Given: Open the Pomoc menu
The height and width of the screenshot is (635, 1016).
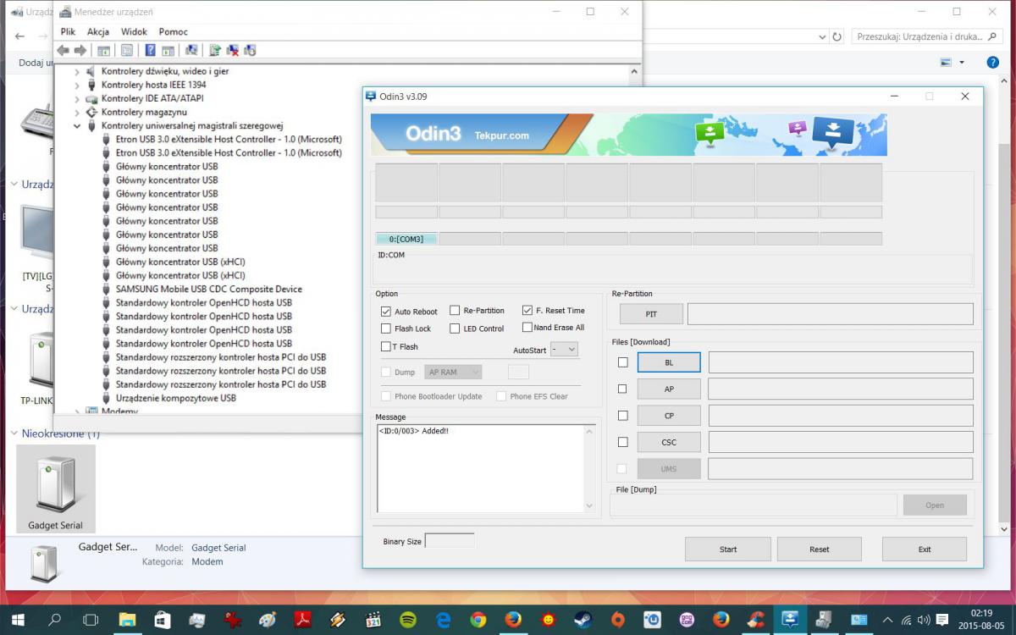Looking at the screenshot, I should (174, 31).
